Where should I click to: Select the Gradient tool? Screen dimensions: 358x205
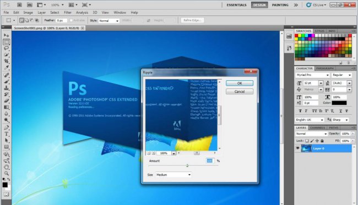click(x=7, y=107)
